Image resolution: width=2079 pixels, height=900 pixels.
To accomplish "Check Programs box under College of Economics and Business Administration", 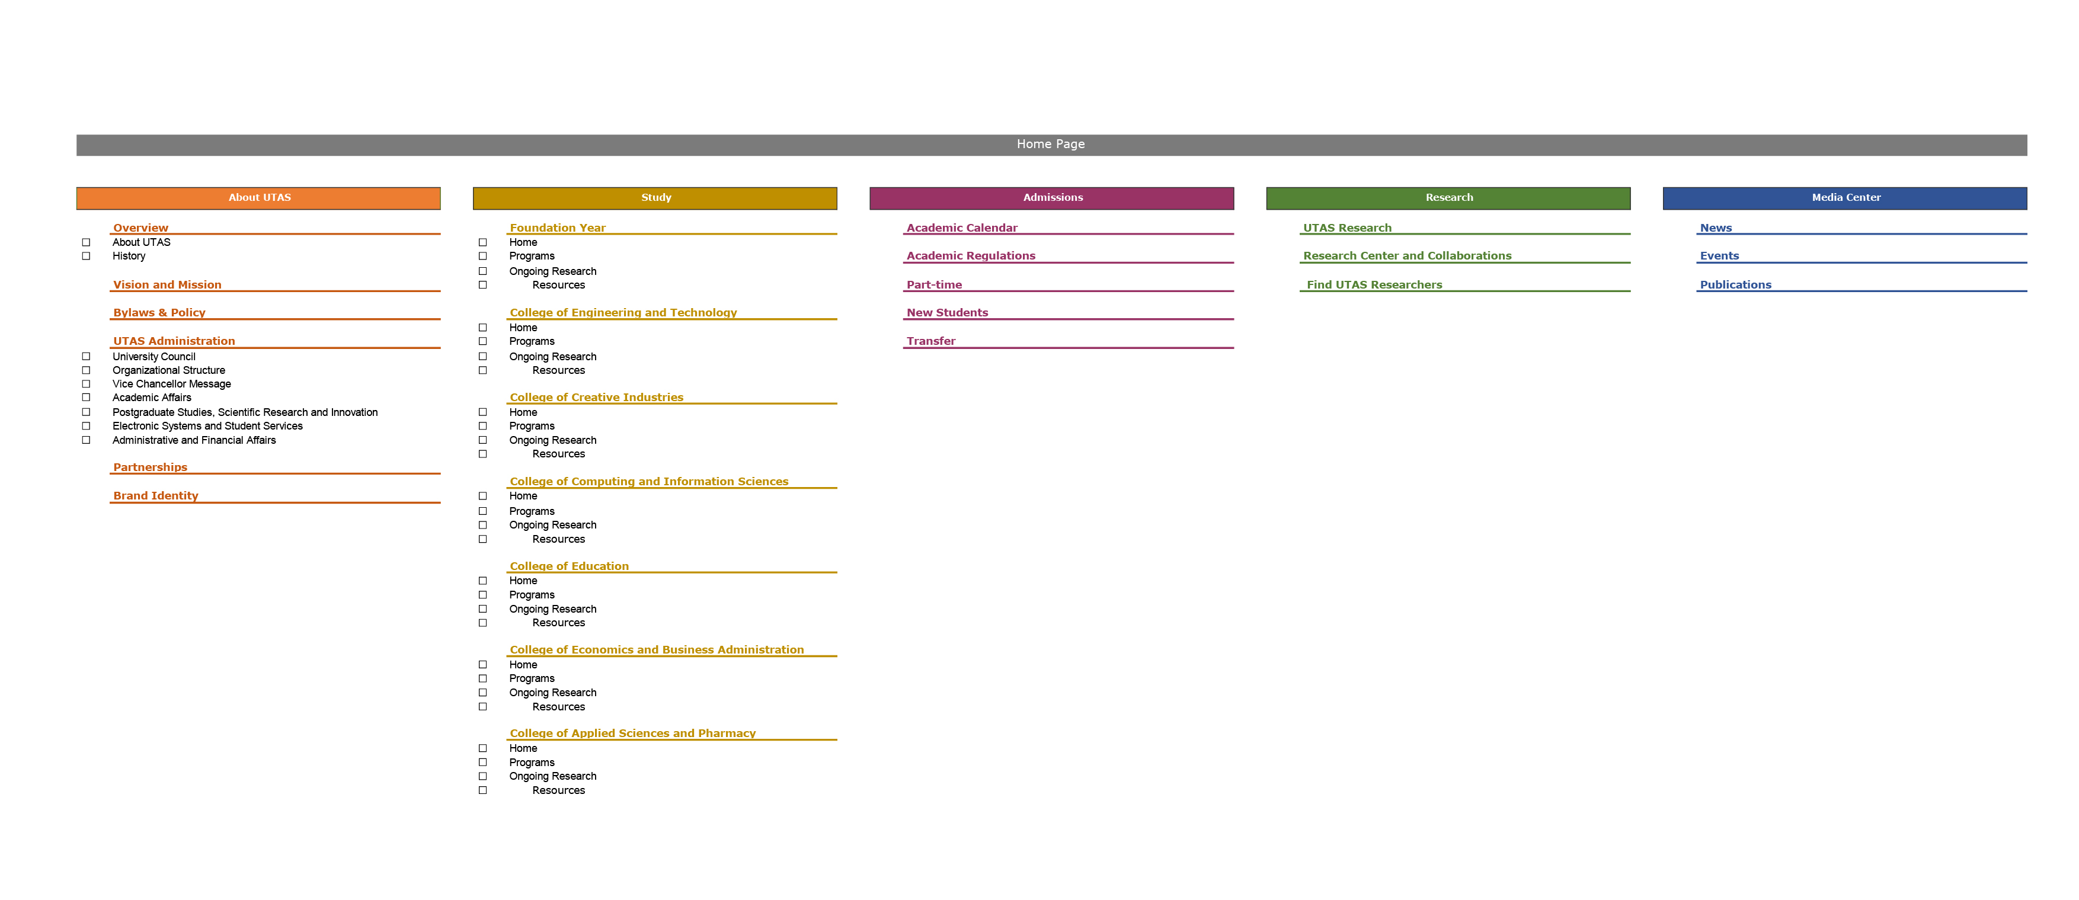I will click(x=482, y=679).
